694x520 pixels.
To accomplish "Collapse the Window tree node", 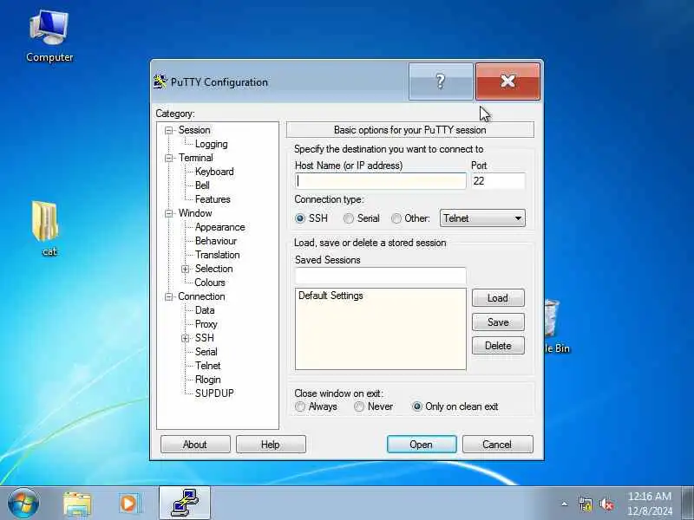I will pos(168,213).
